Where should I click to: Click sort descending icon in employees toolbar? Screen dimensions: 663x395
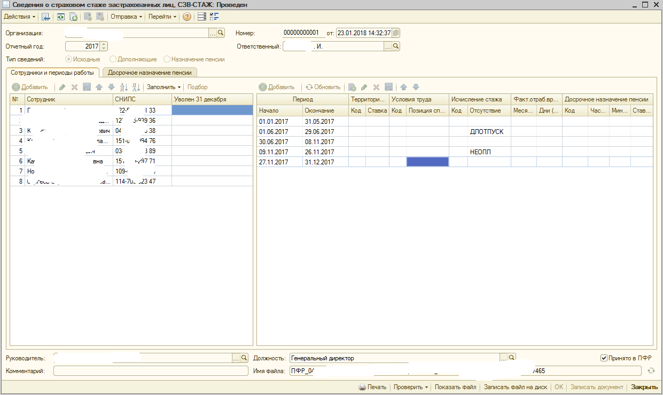click(x=136, y=87)
